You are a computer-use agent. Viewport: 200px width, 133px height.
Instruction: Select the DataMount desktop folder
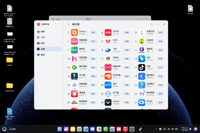coord(9,87)
